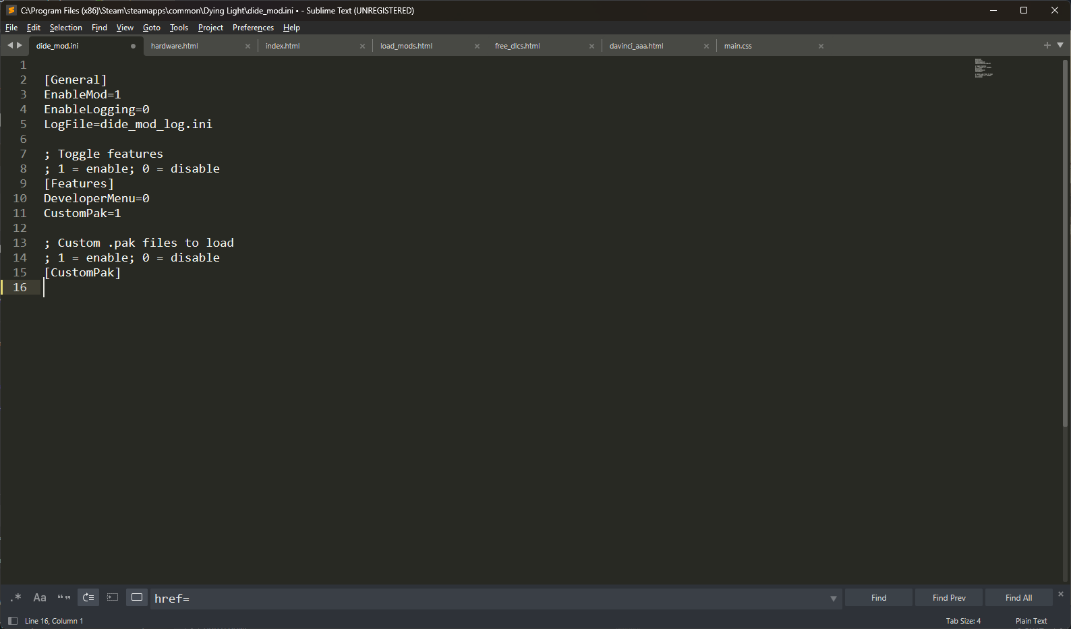Change Plain Text syntax setting
Viewport: 1071px width, 629px height.
[1031, 621]
